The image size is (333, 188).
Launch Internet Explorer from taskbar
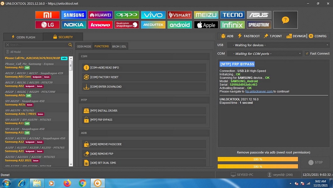pyautogui.click(x=22, y=183)
